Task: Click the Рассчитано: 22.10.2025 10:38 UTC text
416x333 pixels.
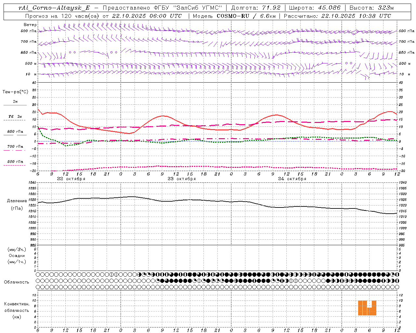Action: coord(337,16)
